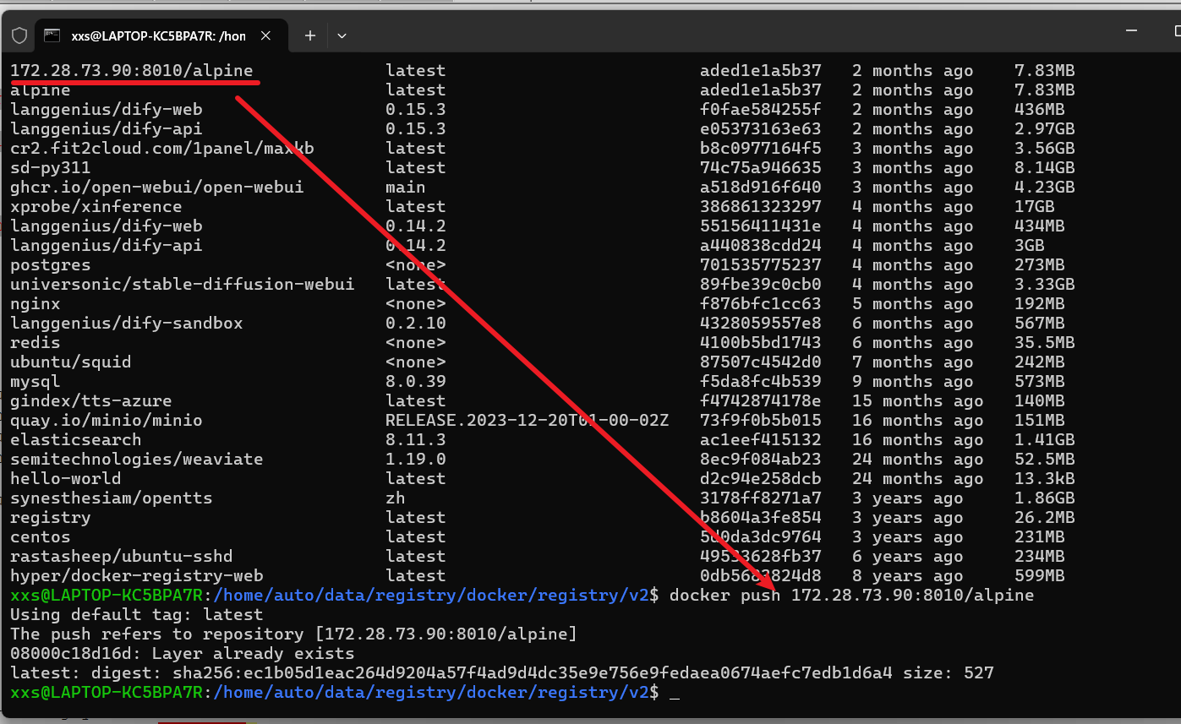
Task: Click repository 172.28.73.90:8010/alpine in the first list row
Action: tap(132, 71)
